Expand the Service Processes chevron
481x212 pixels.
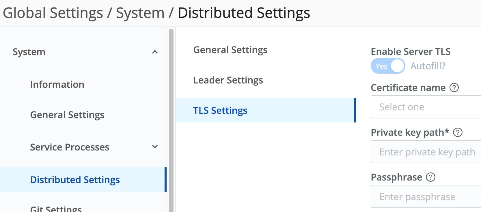coord(155,147)
